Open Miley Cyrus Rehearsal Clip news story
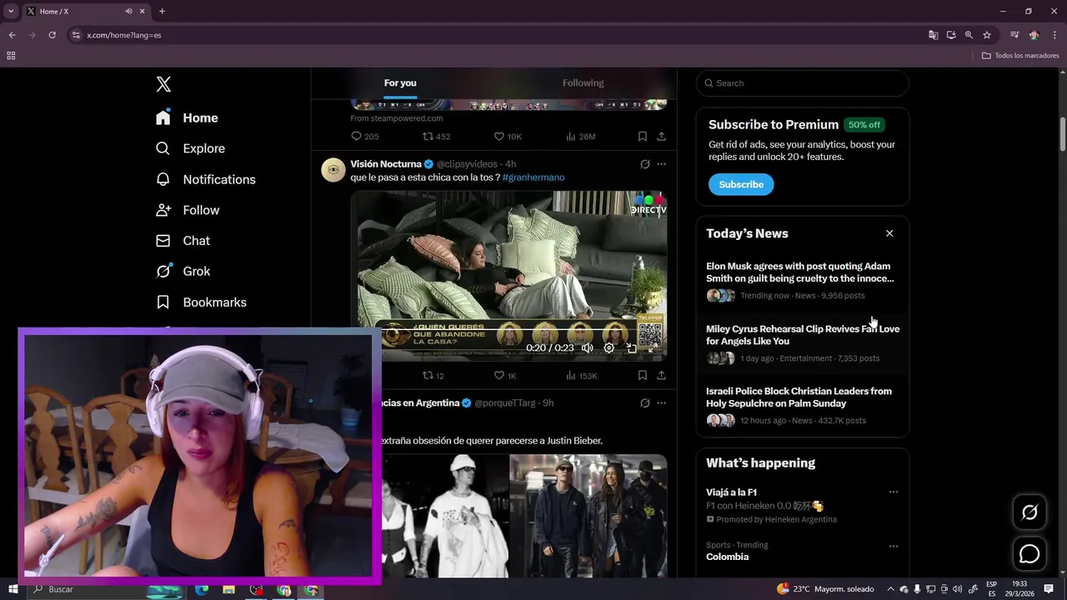1067x600 pixels. click(x=802, y=343)
